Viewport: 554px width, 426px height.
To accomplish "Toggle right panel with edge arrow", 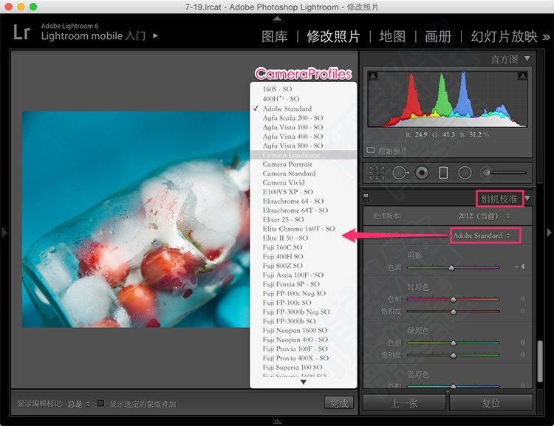I will 549,232.
